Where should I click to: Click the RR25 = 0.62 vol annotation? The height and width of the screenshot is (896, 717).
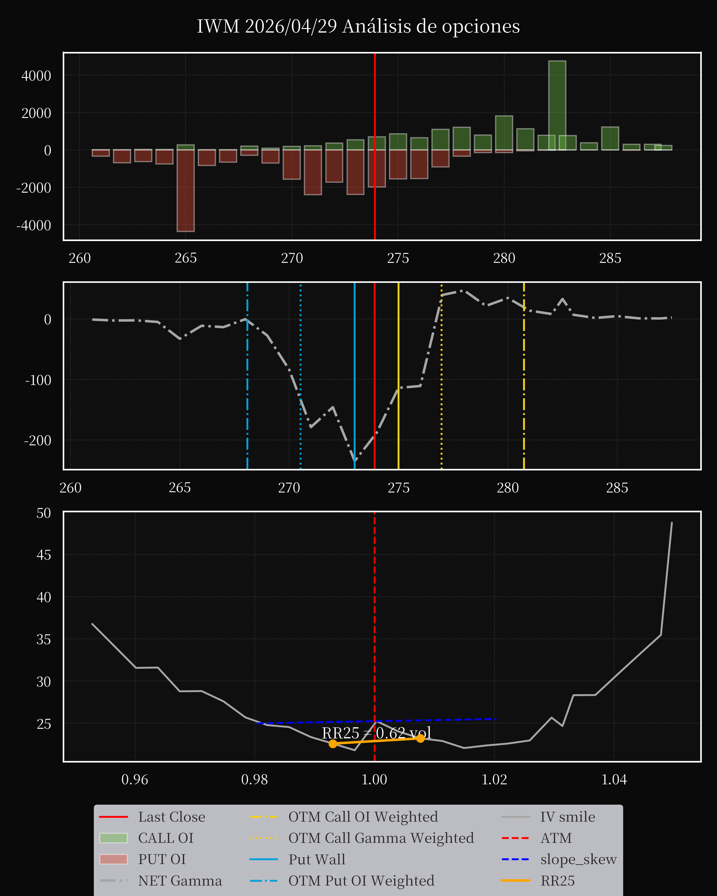[x=377, y=733]
